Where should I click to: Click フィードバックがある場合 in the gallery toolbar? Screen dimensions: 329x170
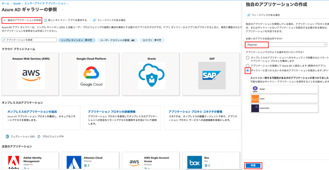(109, 20)
